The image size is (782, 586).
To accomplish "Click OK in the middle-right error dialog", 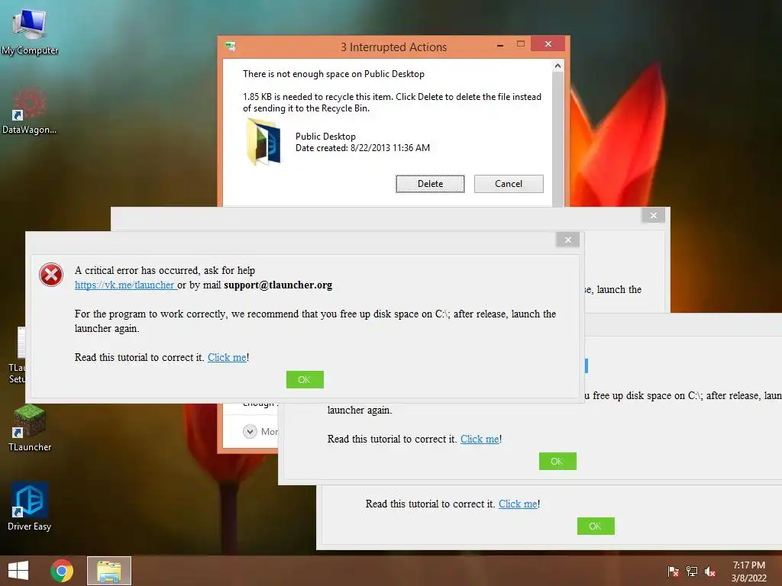I will click(557, 462).
